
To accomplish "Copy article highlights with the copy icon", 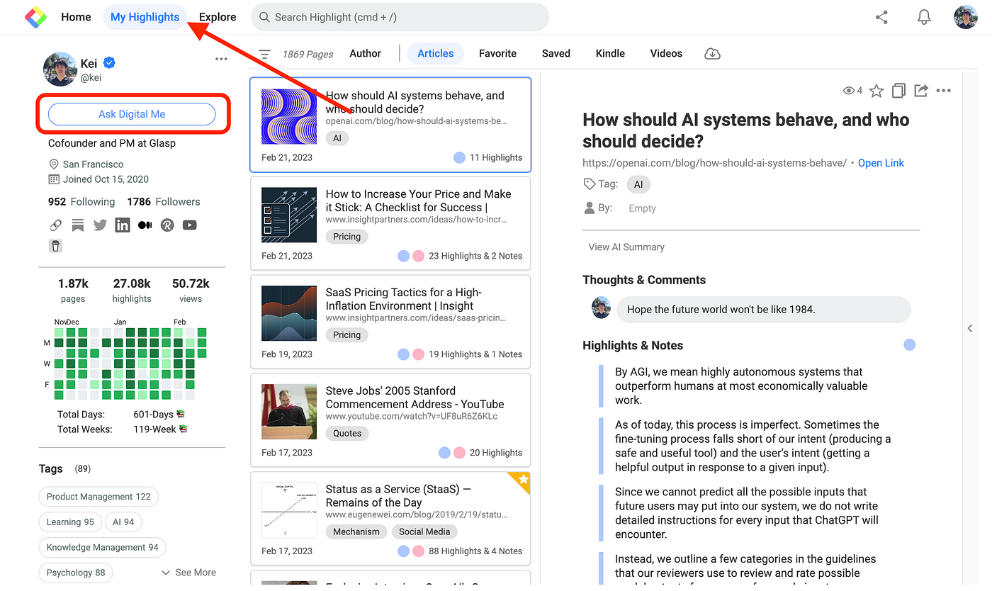I will pos(898,91).
